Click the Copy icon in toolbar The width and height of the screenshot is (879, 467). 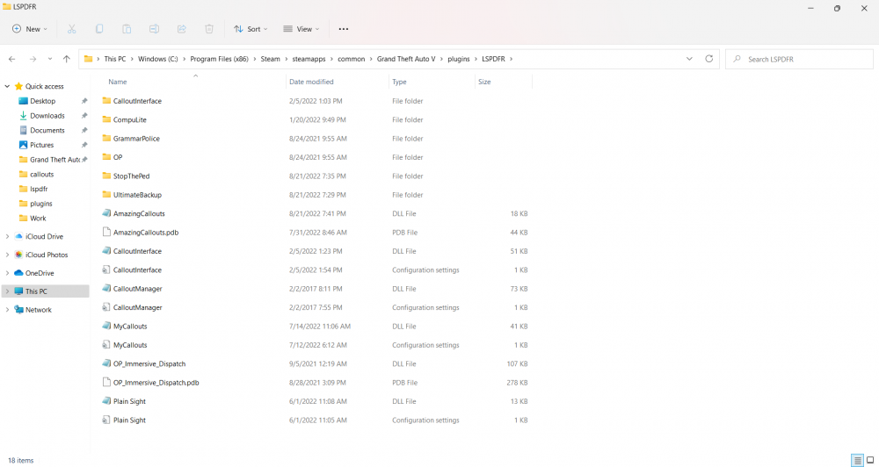point(99,29)
